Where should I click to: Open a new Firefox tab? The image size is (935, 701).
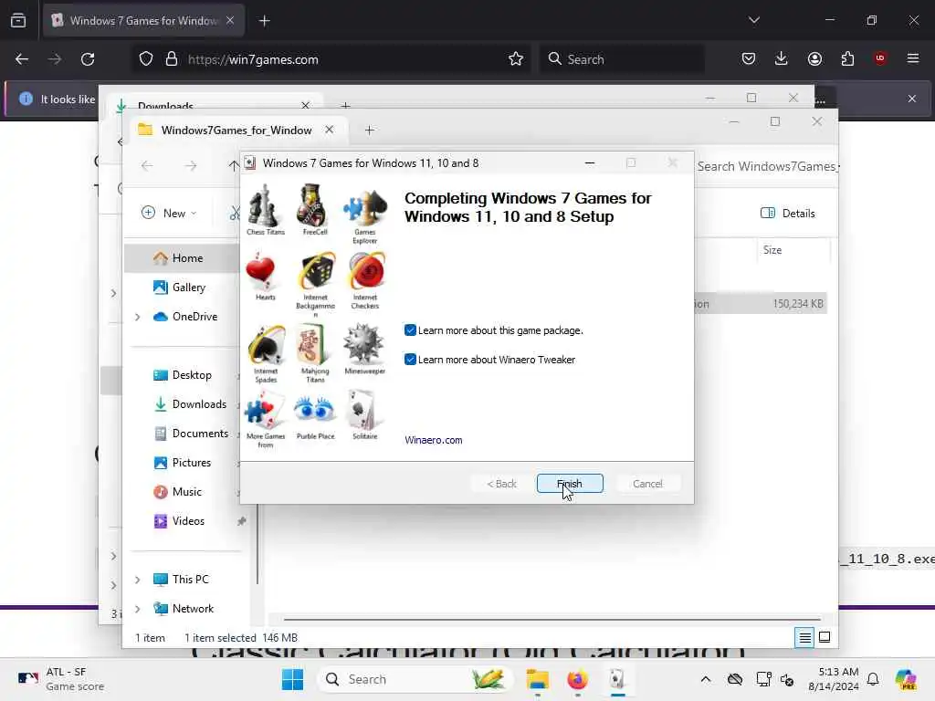[265, 21]
